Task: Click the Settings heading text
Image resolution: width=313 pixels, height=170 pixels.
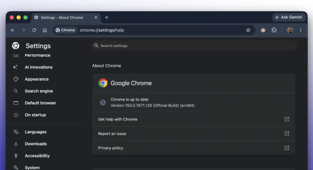Action: coord(38,46)
